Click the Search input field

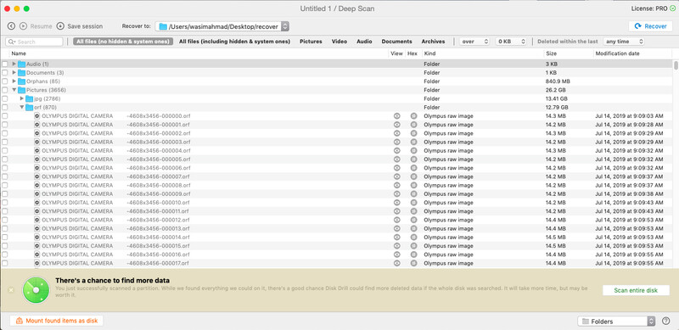[x=34, y=42]
